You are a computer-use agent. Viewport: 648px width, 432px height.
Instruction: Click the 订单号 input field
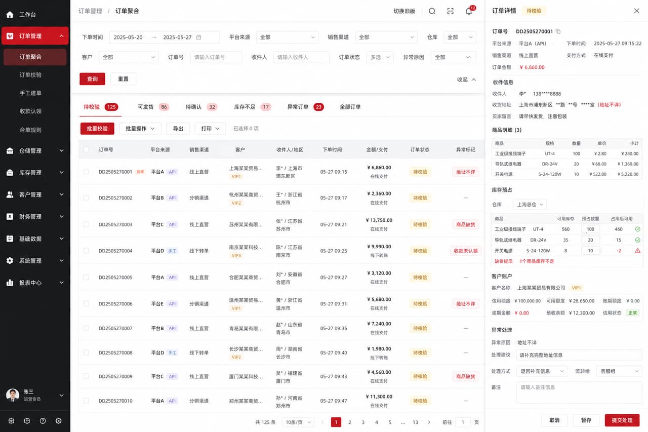click(216, 57)
